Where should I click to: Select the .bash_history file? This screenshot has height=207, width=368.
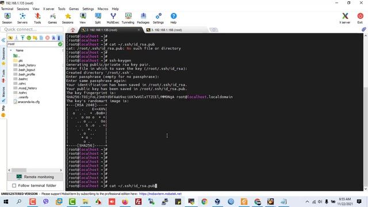(25, 65)
